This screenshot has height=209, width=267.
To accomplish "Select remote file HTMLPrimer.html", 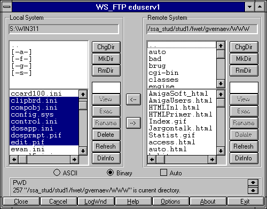I will [x=182, y=114].
